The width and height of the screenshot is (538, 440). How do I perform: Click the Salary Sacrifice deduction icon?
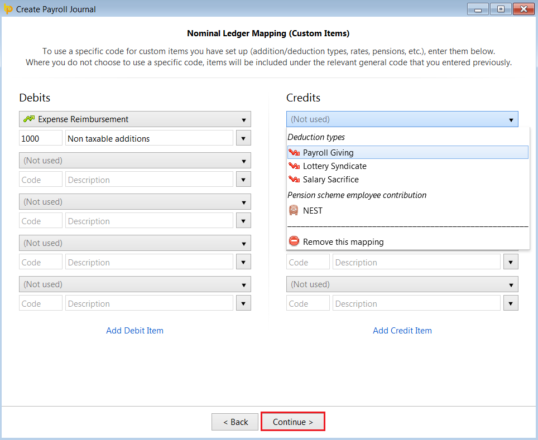click(x=294, y=180)
